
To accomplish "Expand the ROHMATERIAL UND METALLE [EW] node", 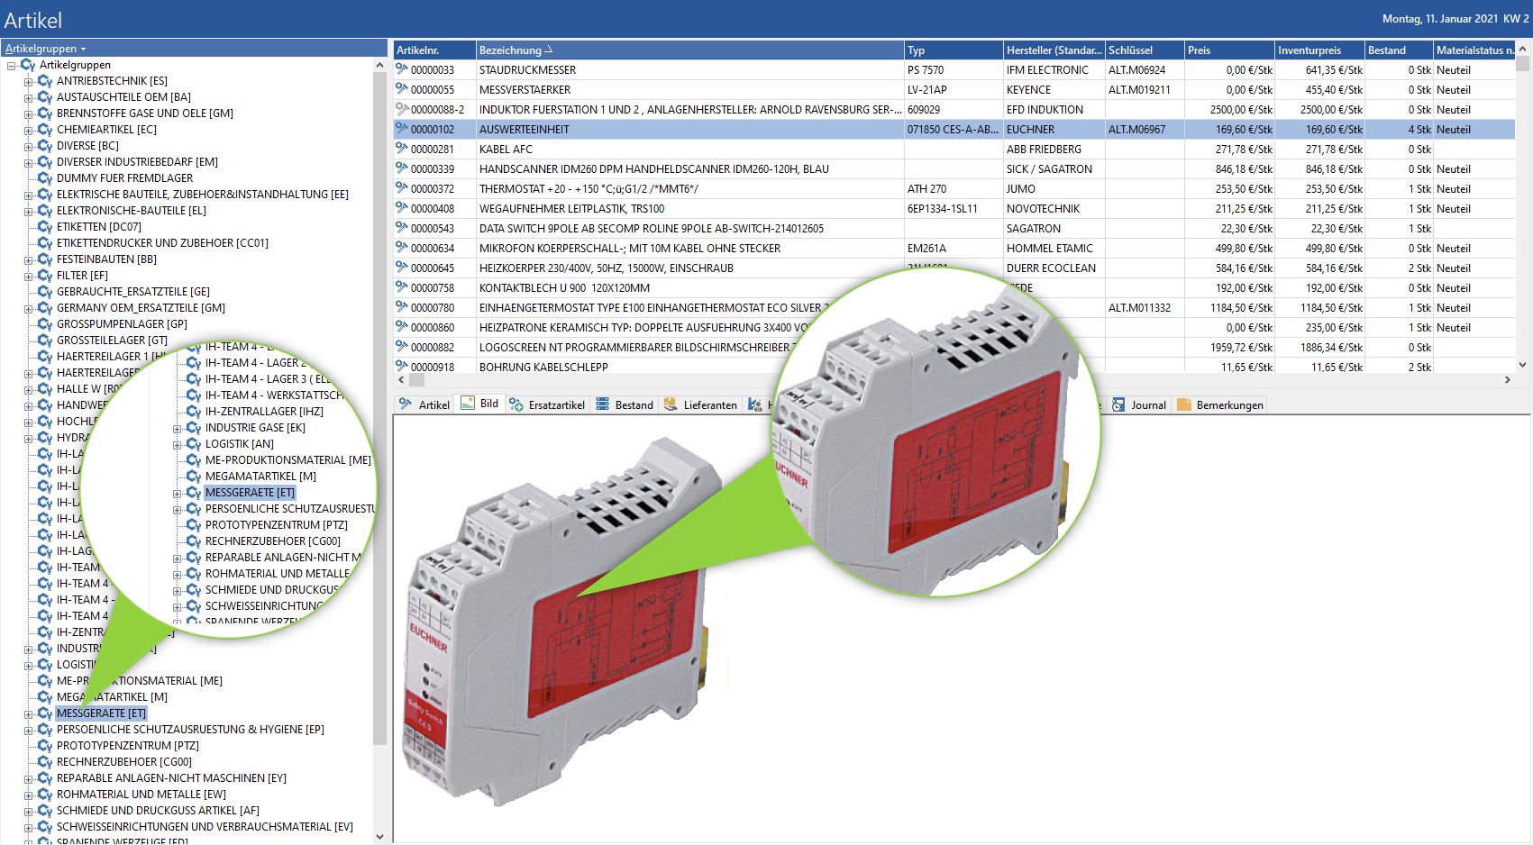I will [28, 795].
